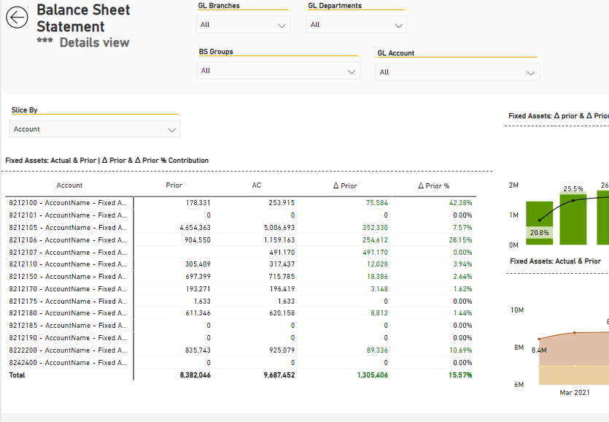609x422 pixels.
Task: Click total AC value 9,687,452
Action: pos(279,375)
